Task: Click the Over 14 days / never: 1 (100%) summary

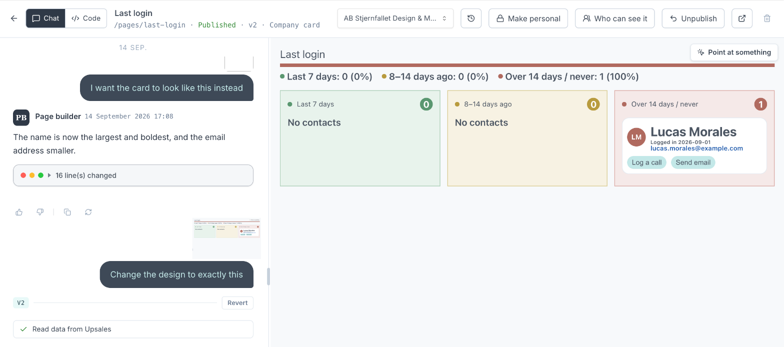Action: click(x=568, y=76)
